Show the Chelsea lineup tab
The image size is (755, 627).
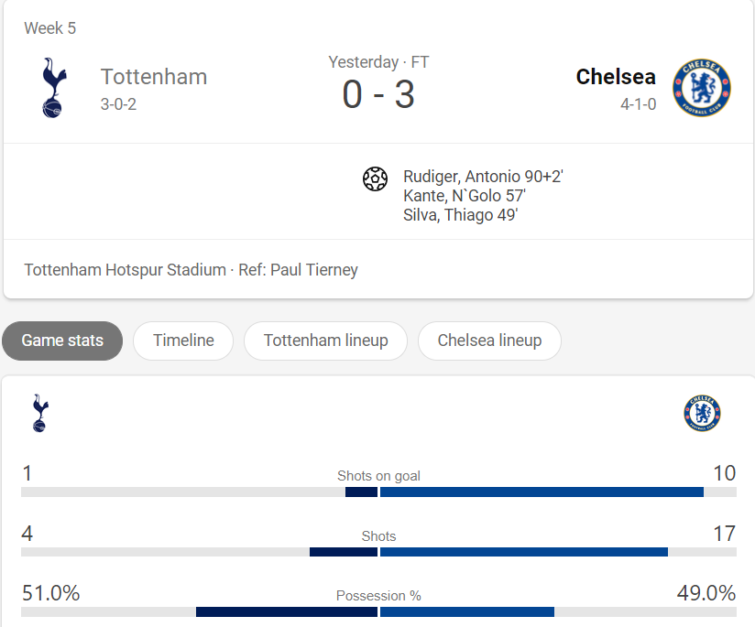click(x=489, y=341)
